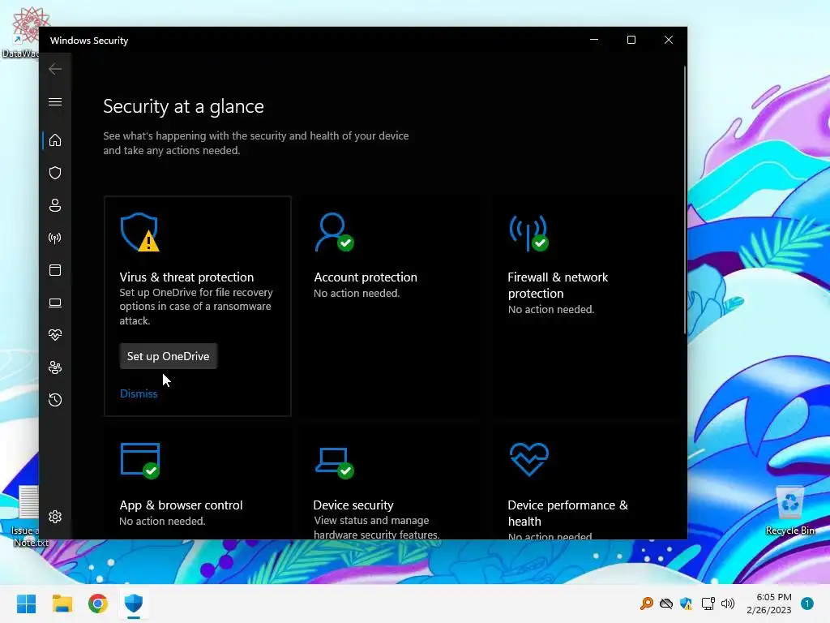Click the shield warning icon on Virus card

tap(139, 232)
